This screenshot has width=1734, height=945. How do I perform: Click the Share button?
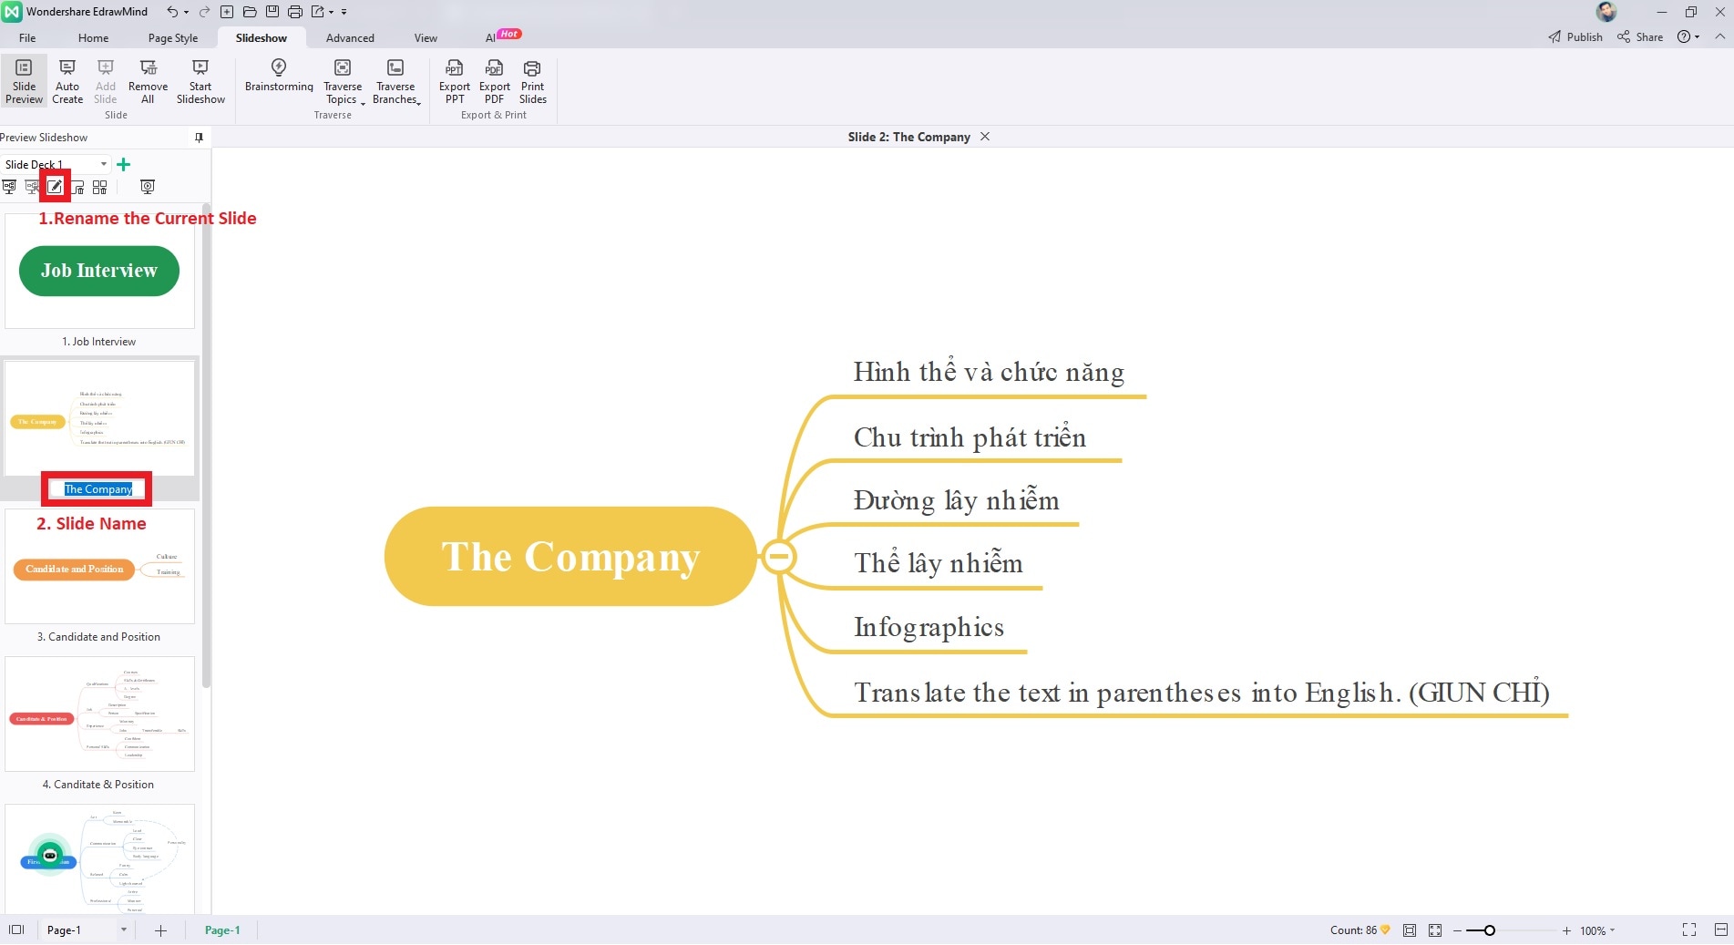pos(1640,36)
